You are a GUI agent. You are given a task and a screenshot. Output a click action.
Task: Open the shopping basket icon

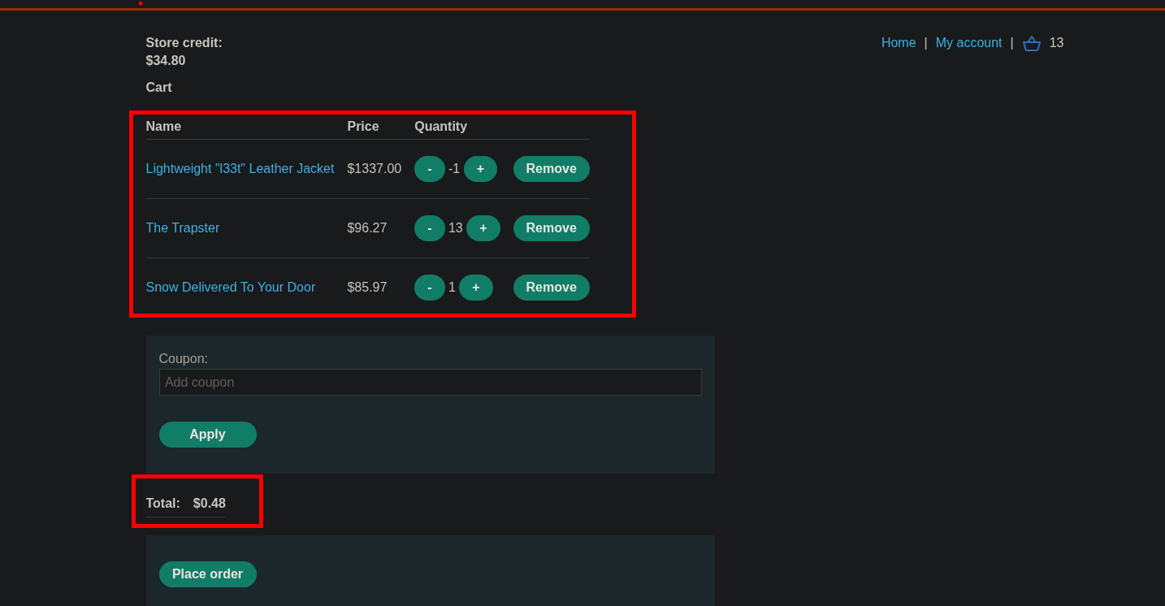(x=1031, y=44)
